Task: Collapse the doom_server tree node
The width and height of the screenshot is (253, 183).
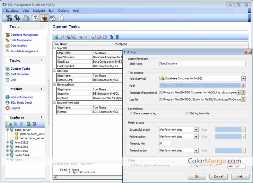Action: 7,130
